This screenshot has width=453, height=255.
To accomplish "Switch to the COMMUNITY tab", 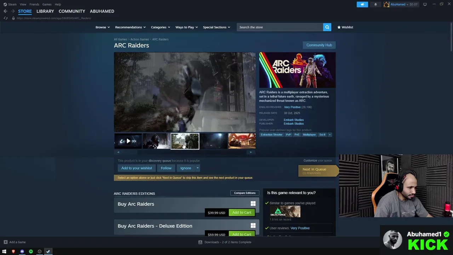I will click(72, 11).
